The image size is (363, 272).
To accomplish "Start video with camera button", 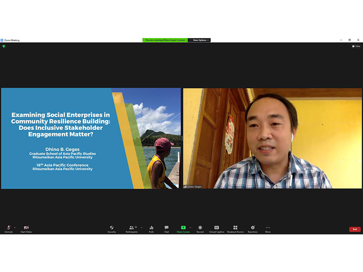I will pyautogui.click(x=26, y=228).
